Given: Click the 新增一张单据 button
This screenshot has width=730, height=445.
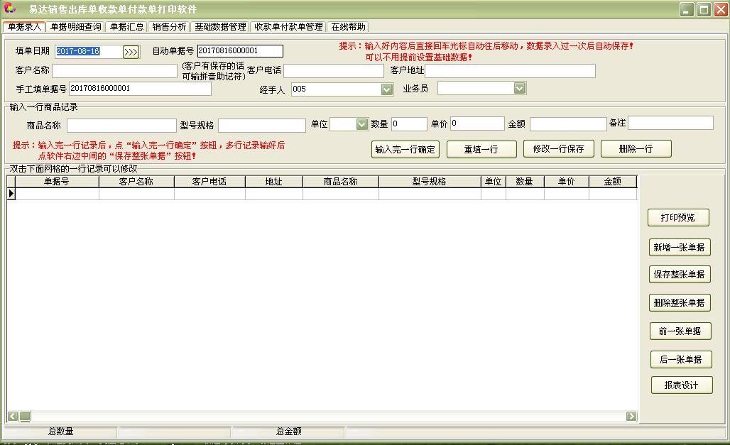Looking at the screenshot, I should (x=680, y=247).
